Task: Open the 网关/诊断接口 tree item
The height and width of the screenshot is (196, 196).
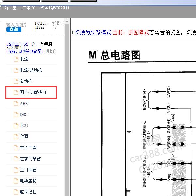Action: pos(33,92)
